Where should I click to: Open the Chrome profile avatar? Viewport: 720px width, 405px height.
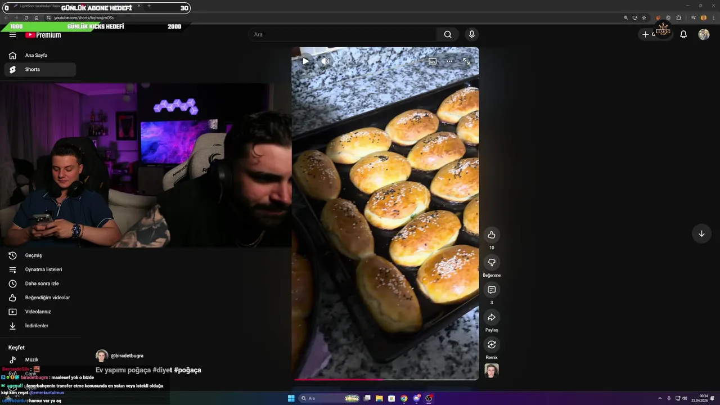(703, 18)
